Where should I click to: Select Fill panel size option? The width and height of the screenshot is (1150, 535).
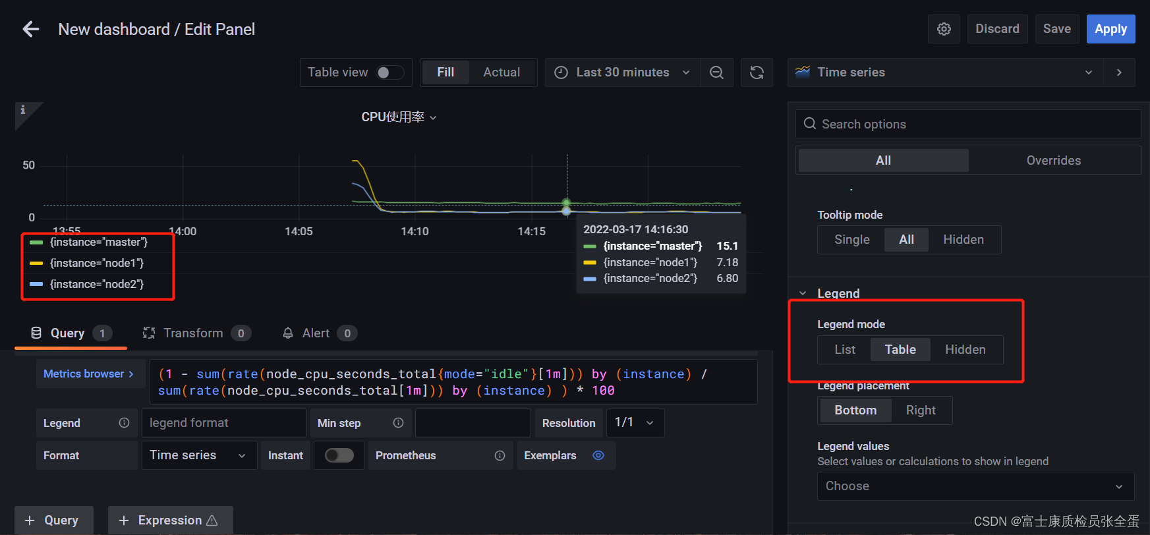446,72
